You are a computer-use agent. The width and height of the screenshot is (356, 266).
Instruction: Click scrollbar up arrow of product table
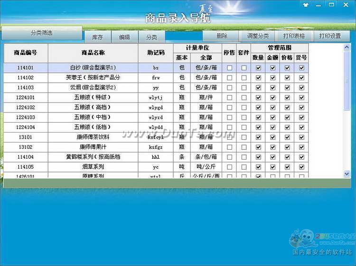point(347,47)
